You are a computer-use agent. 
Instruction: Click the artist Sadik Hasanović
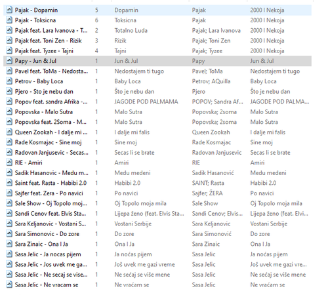click(x=213, y=173)
